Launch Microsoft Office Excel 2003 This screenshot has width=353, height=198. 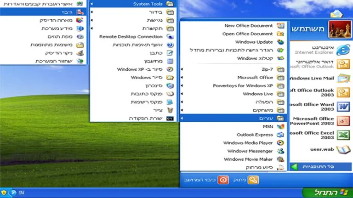(x=320, y=135)
